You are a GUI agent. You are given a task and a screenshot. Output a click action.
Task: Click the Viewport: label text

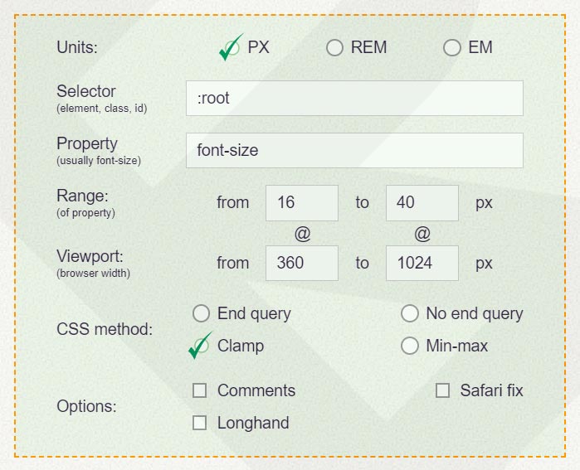tap(90, 256)
